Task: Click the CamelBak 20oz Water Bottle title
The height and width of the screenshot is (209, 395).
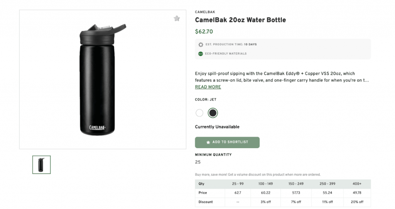Action: coord(240,20)
